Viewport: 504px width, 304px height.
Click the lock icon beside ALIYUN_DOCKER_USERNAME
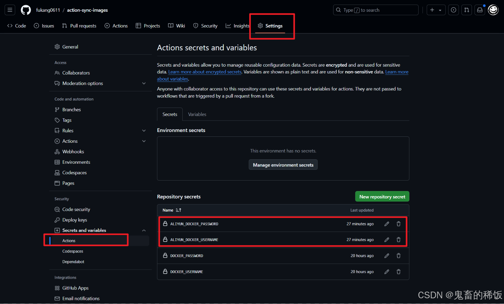point(165,239)
